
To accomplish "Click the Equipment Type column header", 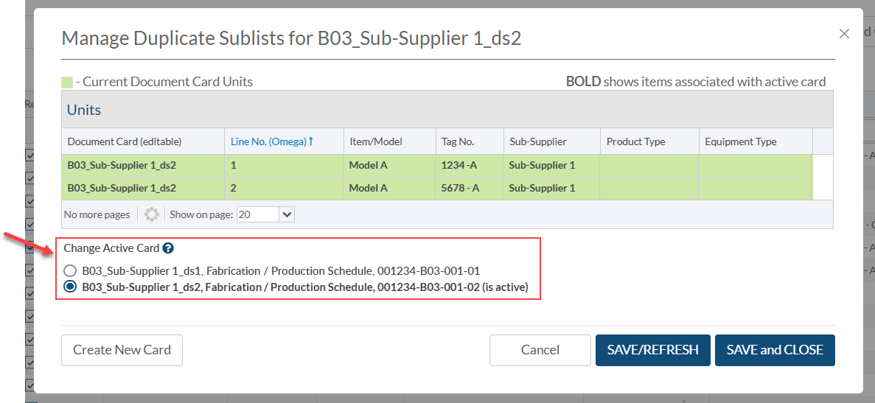I will coord(740,141).
